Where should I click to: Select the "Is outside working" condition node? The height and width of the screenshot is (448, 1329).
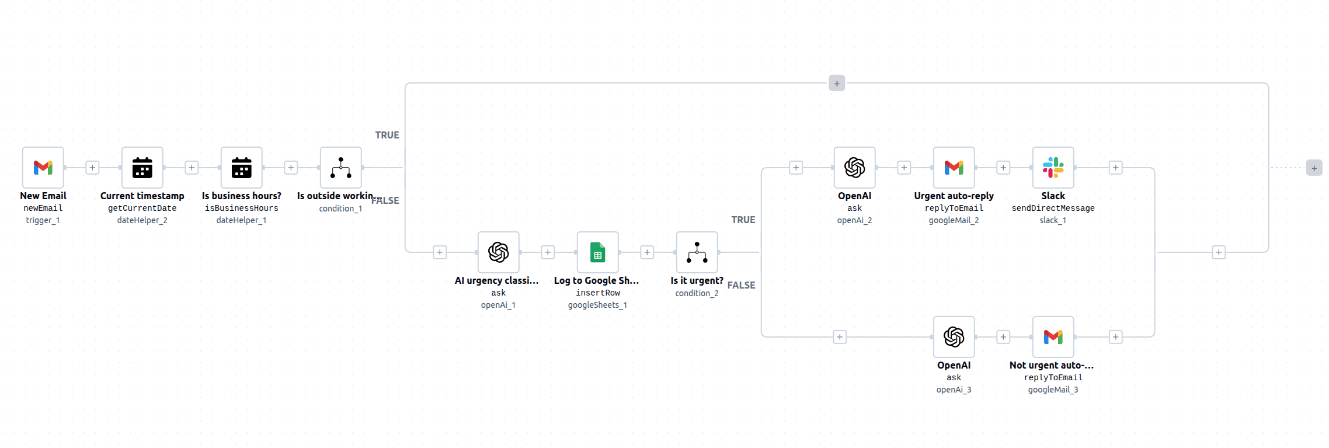click(x=340, y=168)
